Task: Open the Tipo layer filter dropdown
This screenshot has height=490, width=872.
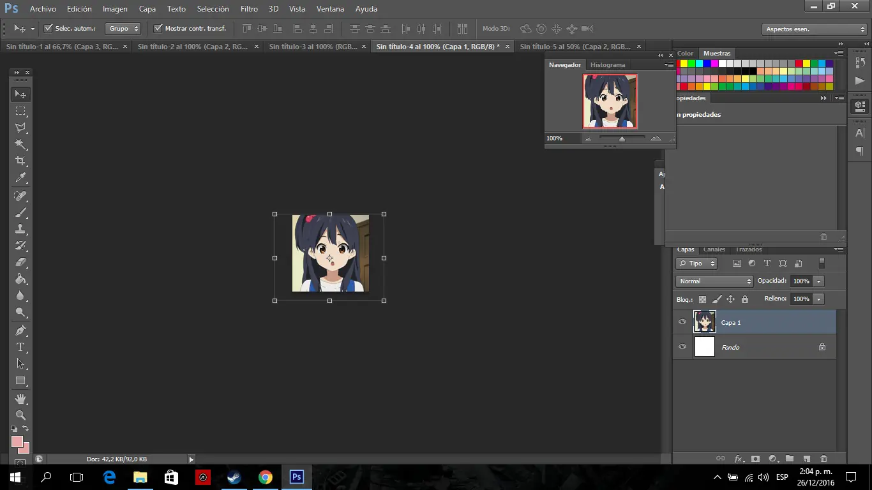Action: click(696, 264)
